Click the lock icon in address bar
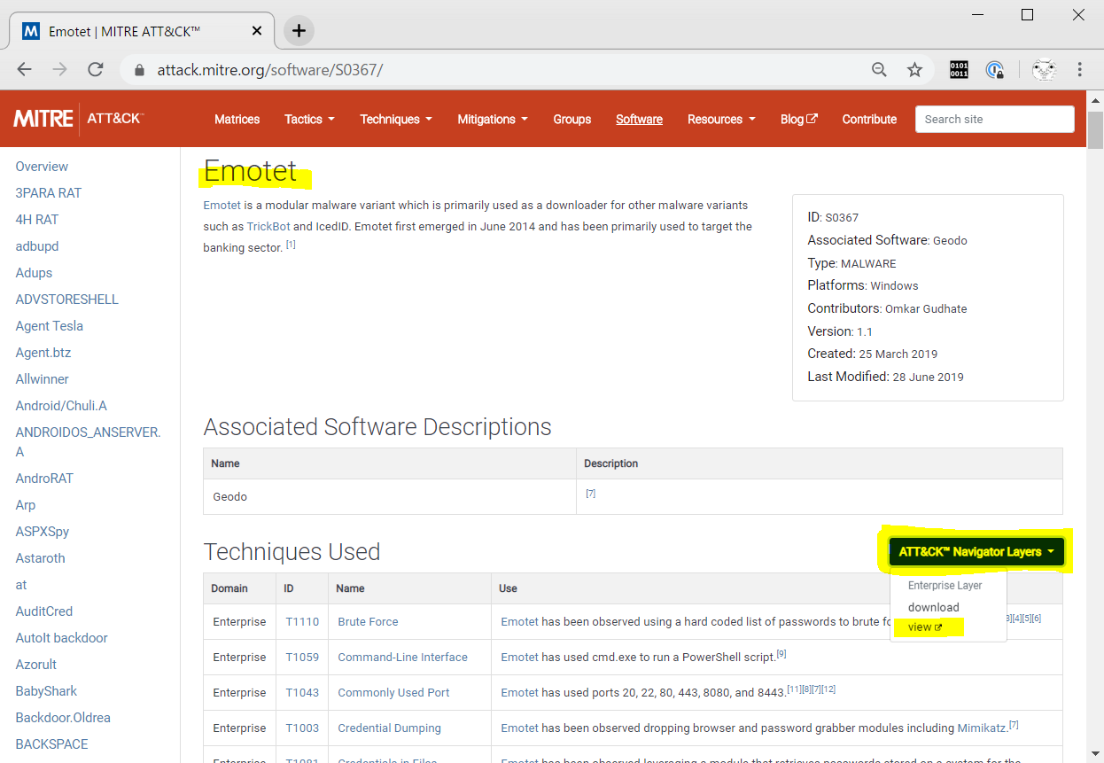This screenshot has width=1104, height=763. [x=139, y=69]
